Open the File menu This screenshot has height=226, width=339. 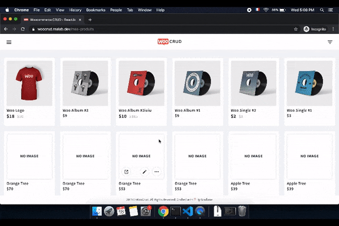coord(37,10)
